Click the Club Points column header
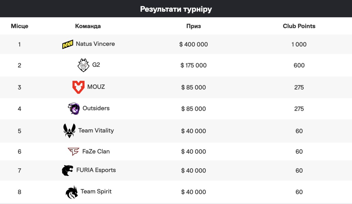The height and width of the screenshot is (204, 352). point(299,26)
